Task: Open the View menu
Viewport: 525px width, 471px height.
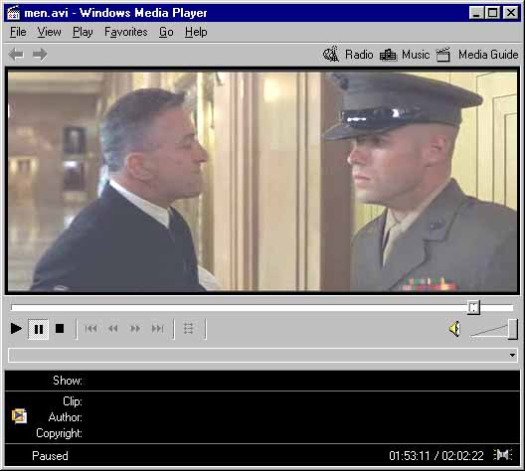Action: tap(50, 32)
